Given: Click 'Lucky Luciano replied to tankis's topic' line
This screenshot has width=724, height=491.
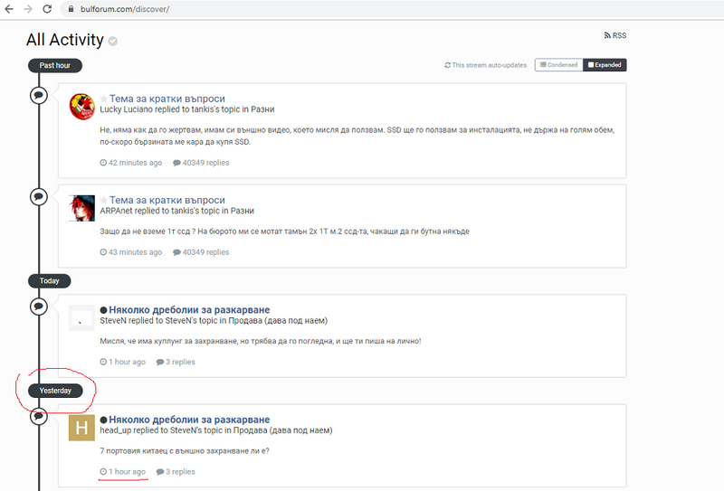Looking at the screenshot, I should (x=187, y=109).
